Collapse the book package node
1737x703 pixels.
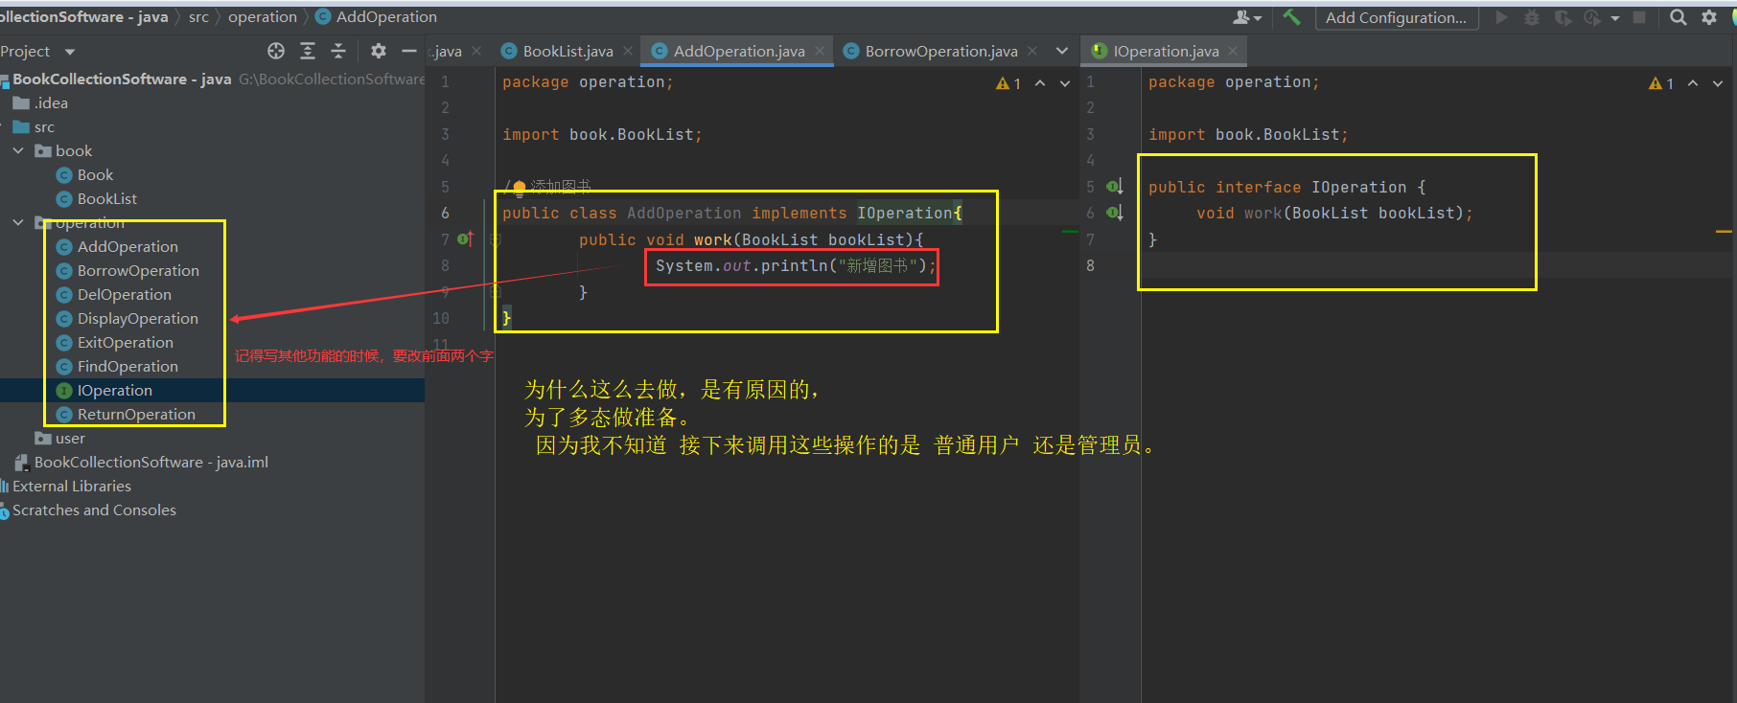coord(18,150)
